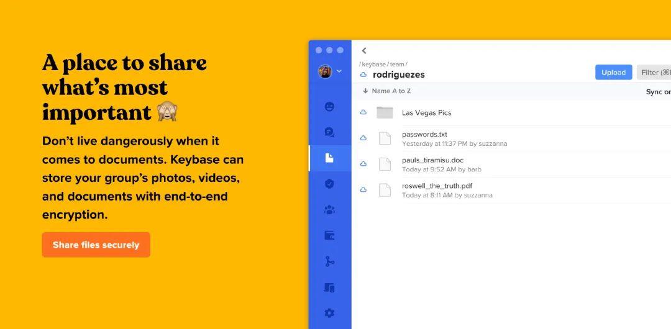Screen dimensions: 671x329
Task: Open the Teams group icon
Action: point(329,210)
